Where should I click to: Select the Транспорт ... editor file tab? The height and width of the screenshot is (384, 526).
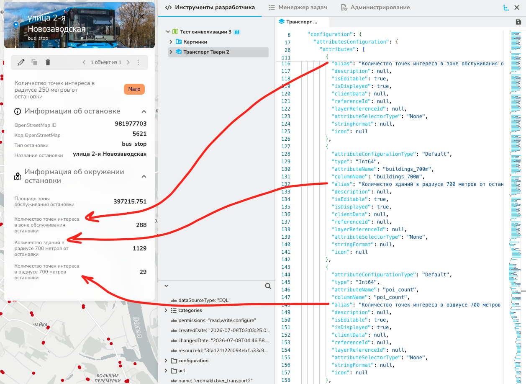(302, 22)
